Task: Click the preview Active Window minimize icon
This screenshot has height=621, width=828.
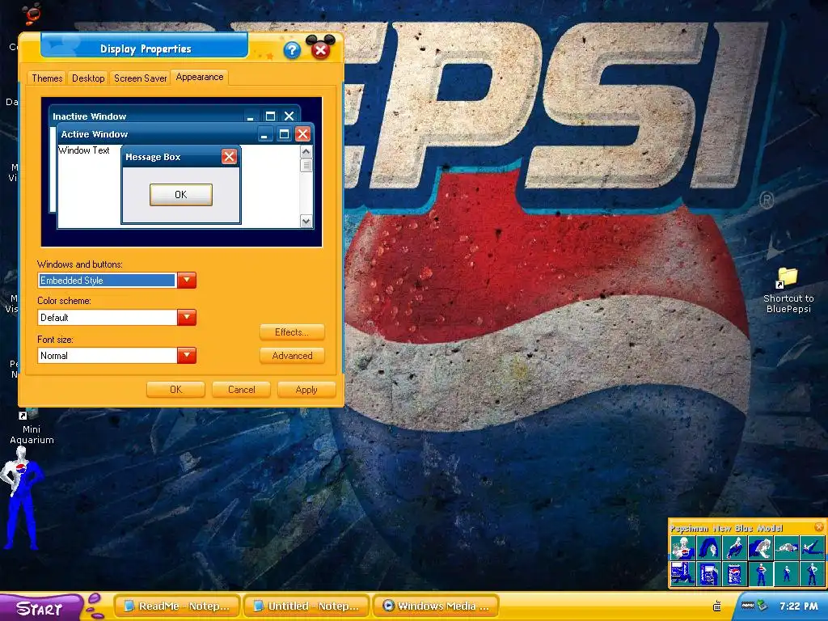Action: pos(265,135)
